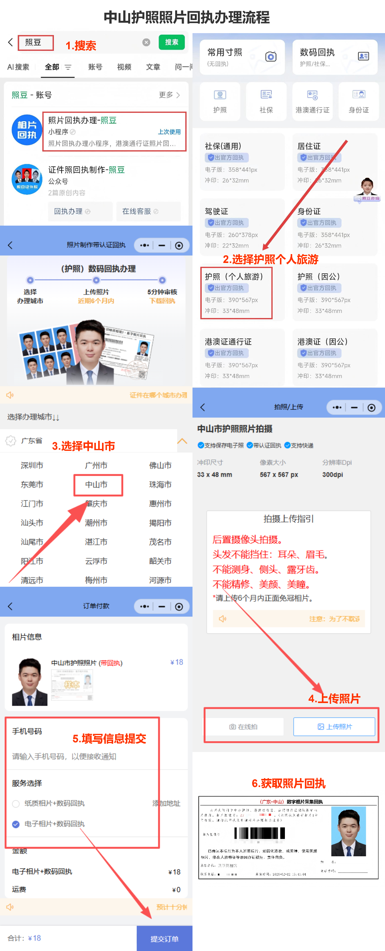Switch to the 文章 tab
The width and height of the screenshot is (385, 951).
tap(153, 67)
